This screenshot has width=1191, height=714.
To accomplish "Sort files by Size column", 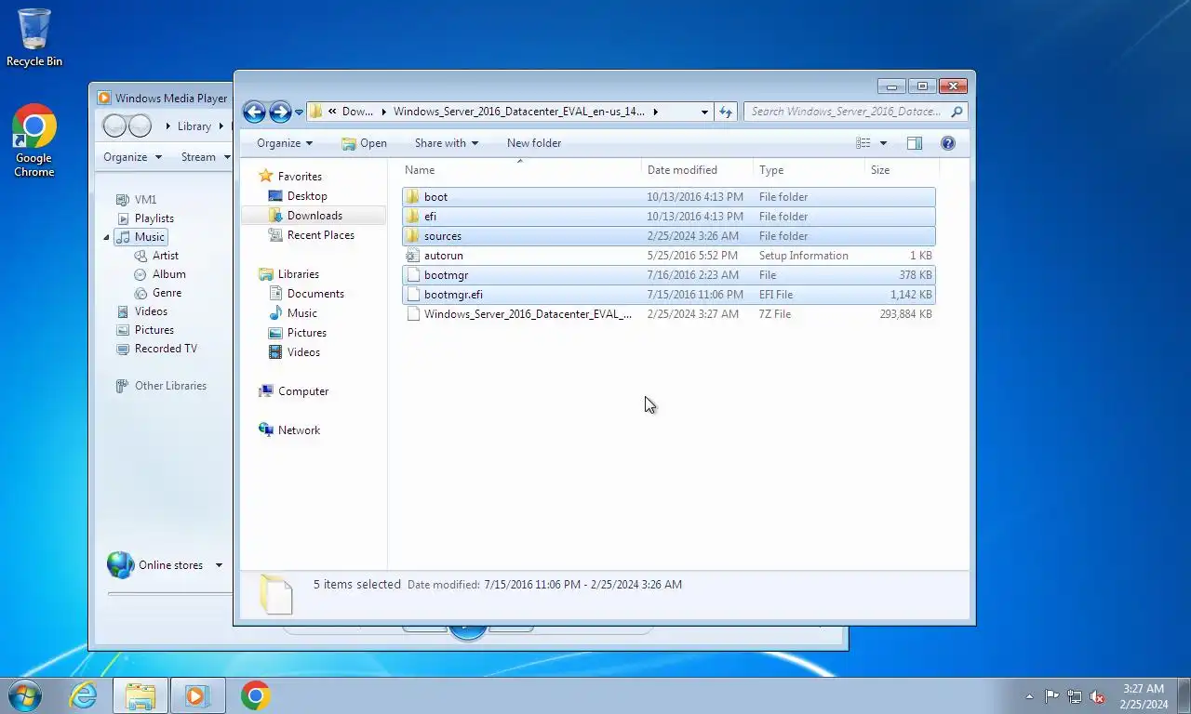I will 902,170.
